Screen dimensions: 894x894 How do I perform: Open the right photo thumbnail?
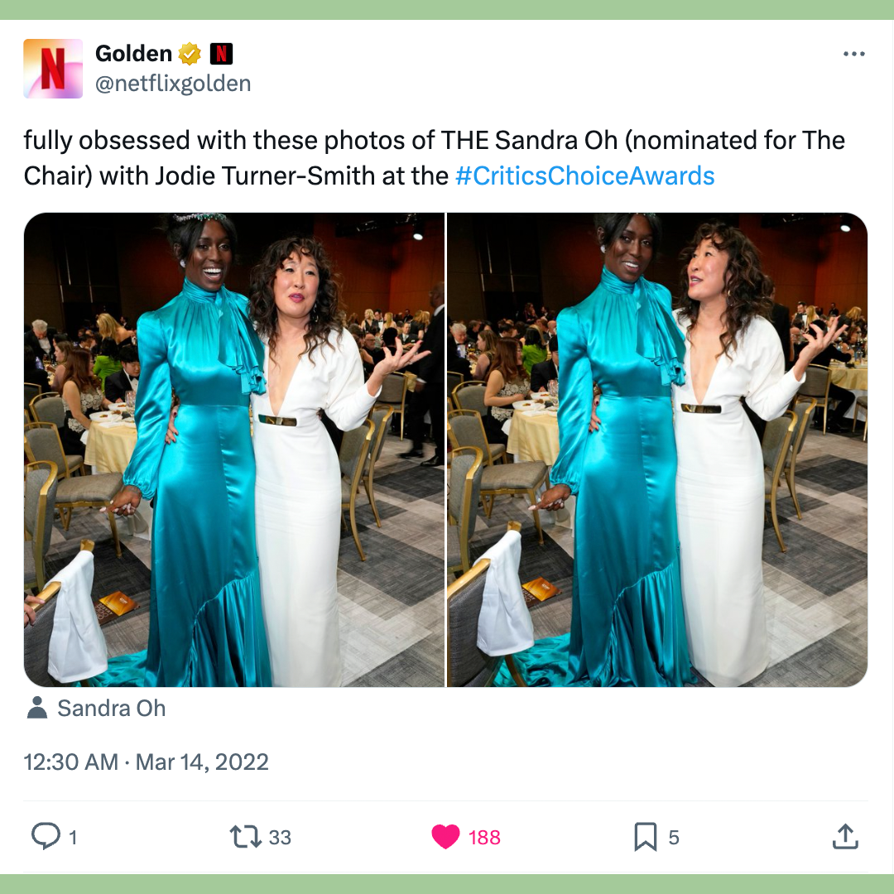pos(657,449)
